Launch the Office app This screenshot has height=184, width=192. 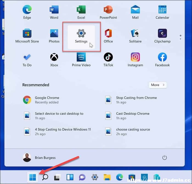pyautogui.click(x=108, y=36)
